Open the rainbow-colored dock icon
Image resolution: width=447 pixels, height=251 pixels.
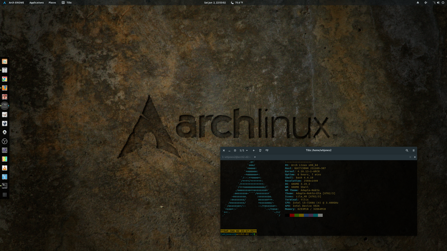coord(5,159)
